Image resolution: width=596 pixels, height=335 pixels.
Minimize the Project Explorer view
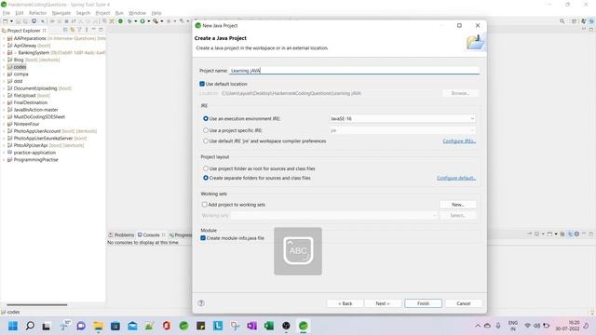click(93, 30)
